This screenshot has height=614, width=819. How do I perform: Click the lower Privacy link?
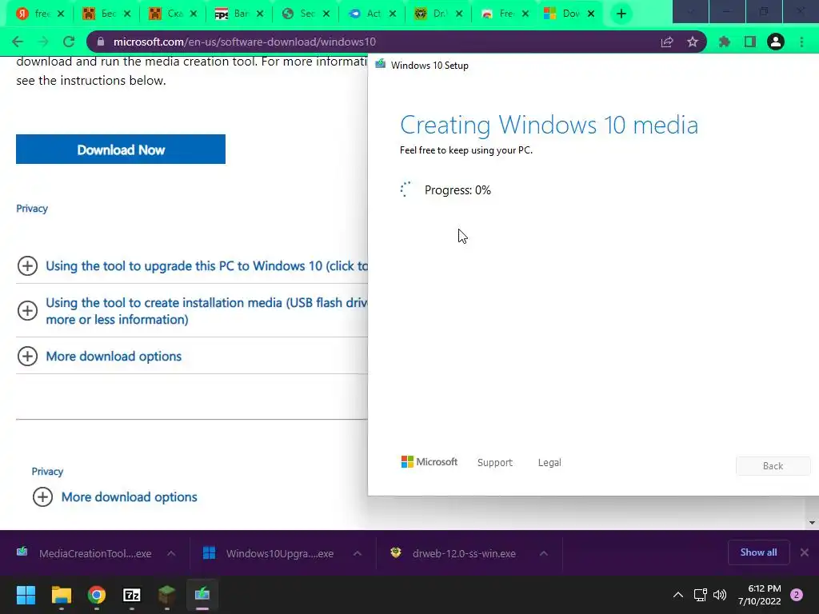[x=47, y=472]
